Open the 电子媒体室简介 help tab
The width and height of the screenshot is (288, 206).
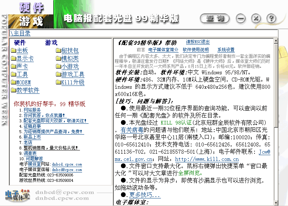click(163, 50)
